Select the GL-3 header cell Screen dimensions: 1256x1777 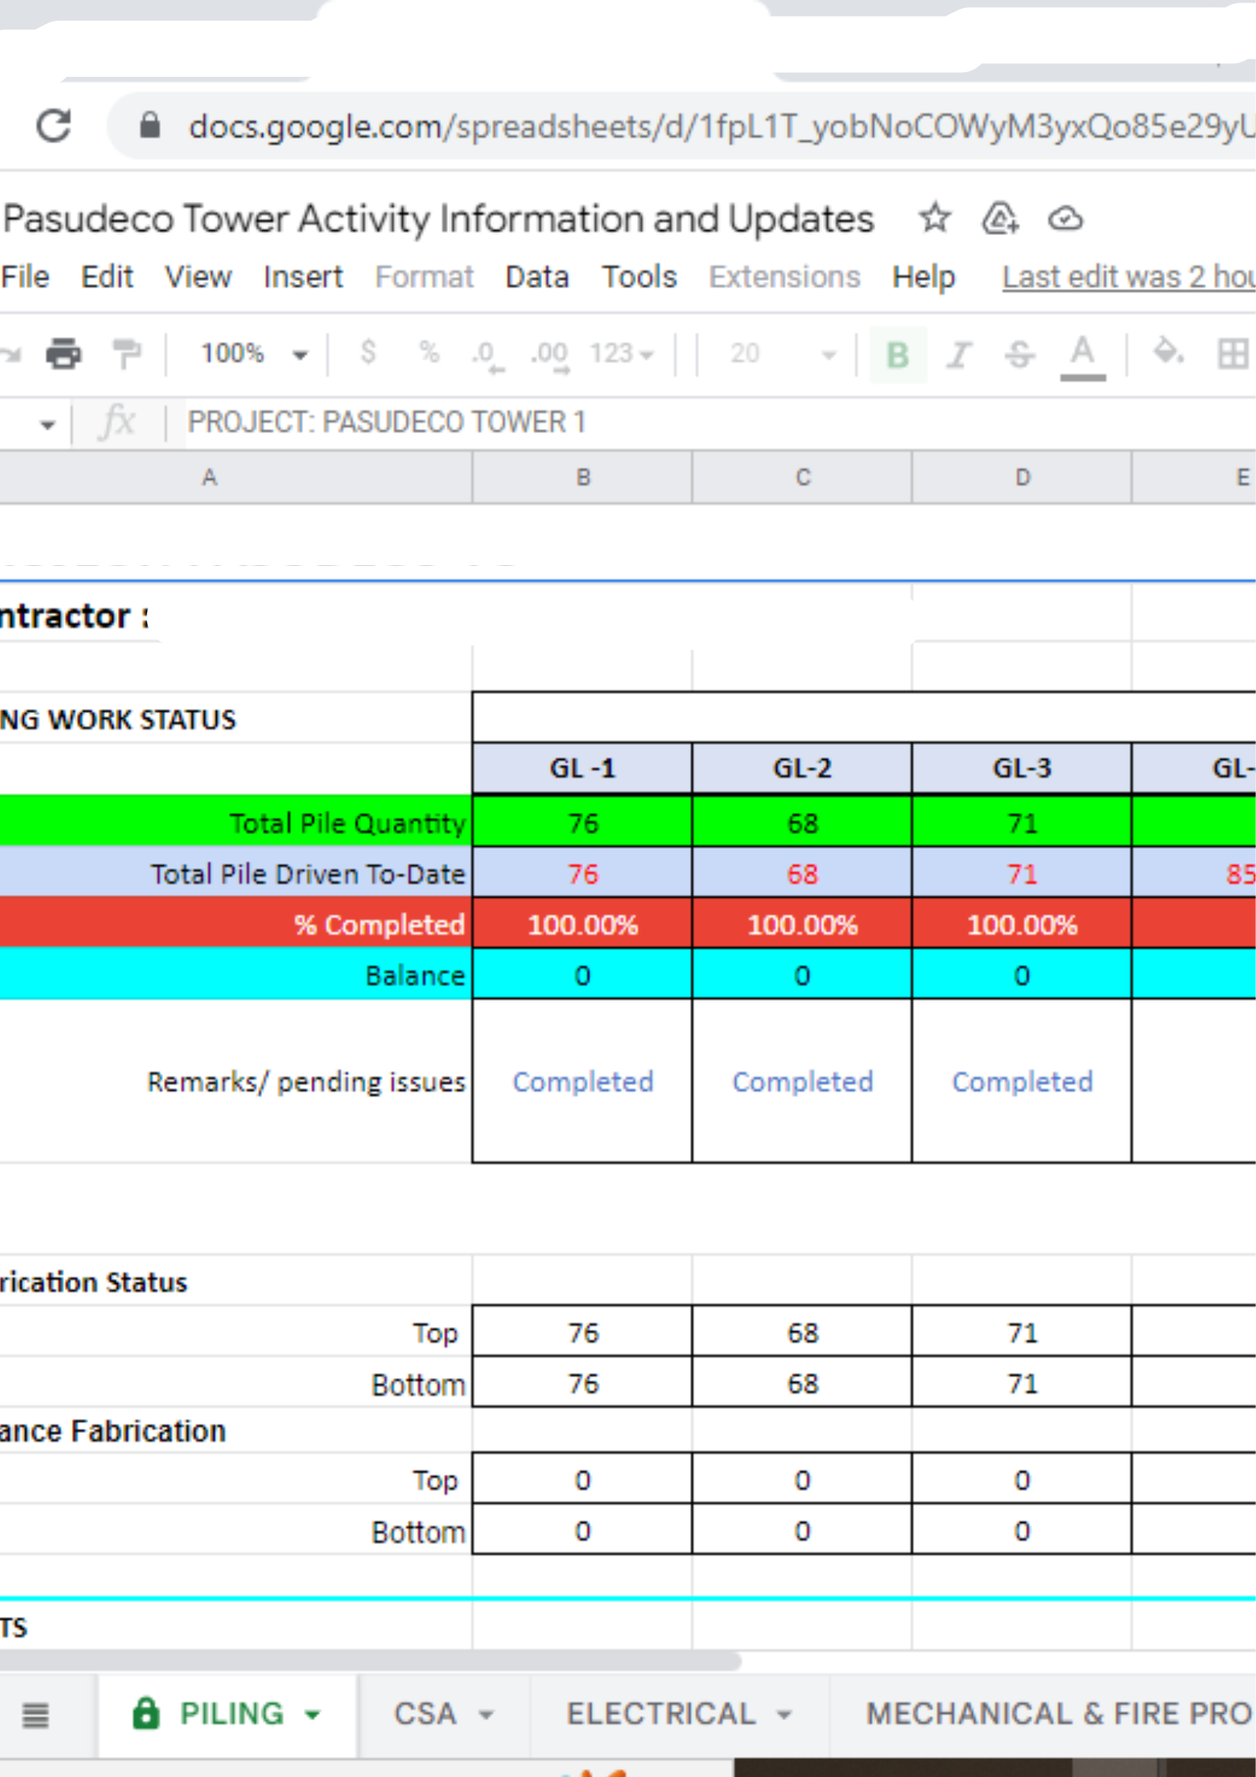point(1022,769)
